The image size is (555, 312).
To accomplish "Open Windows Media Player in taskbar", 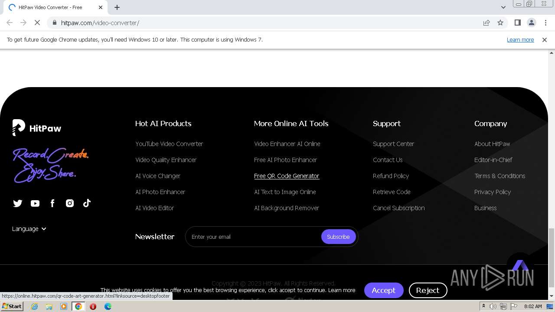I will [x=64, y=306].
